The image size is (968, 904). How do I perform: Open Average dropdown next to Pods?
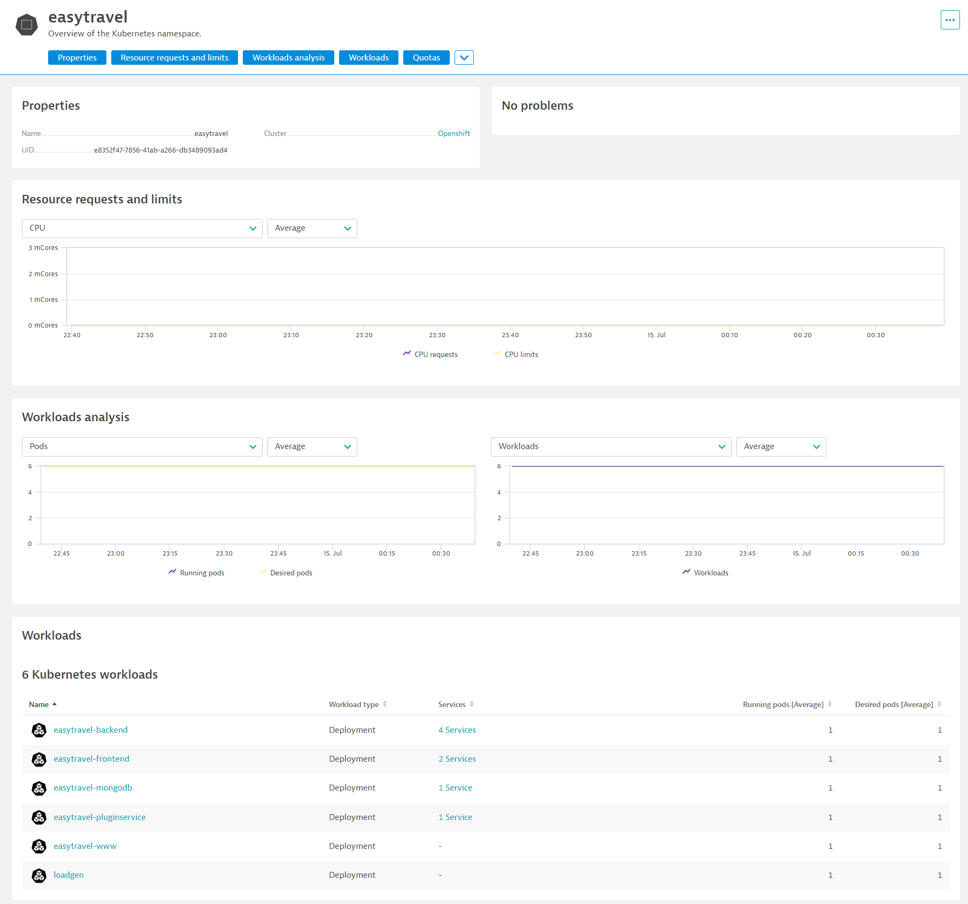(312, 446)
